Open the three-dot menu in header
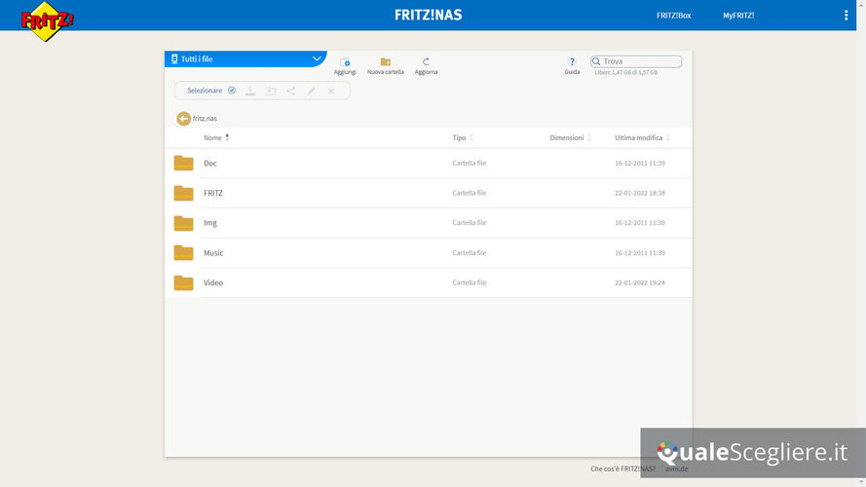Screen dimensions: 866x487 tap(846, 16)
